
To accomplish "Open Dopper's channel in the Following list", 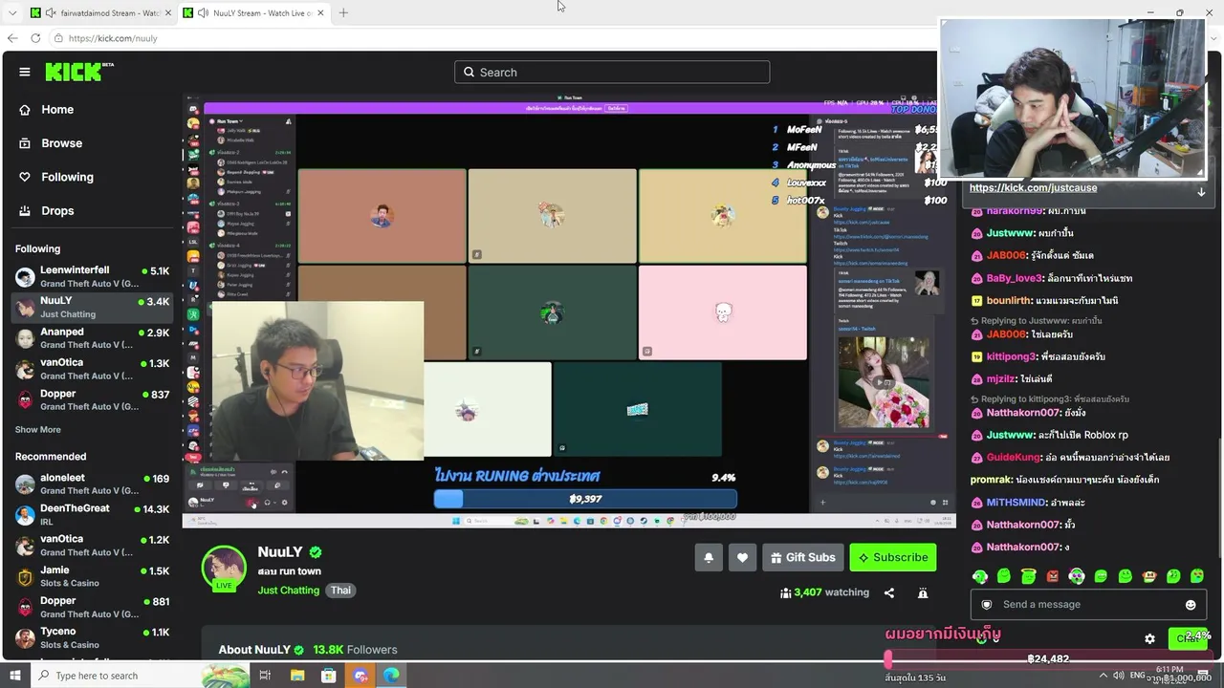I will 92,399.
